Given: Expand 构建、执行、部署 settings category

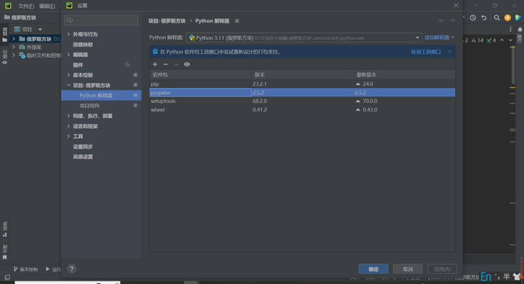Looking at the screenshot, I should (68, 116).
